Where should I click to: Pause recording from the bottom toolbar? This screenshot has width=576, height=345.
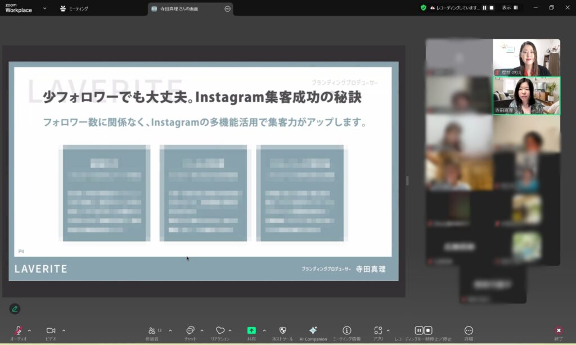[x=418, y=330]
